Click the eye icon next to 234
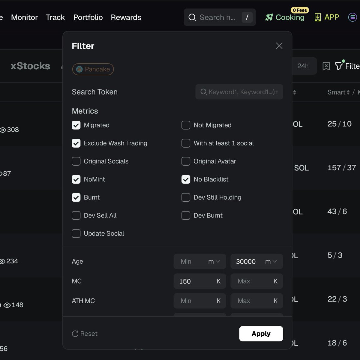The height and width of the screenshot is (360, 360). click(2, 261)
